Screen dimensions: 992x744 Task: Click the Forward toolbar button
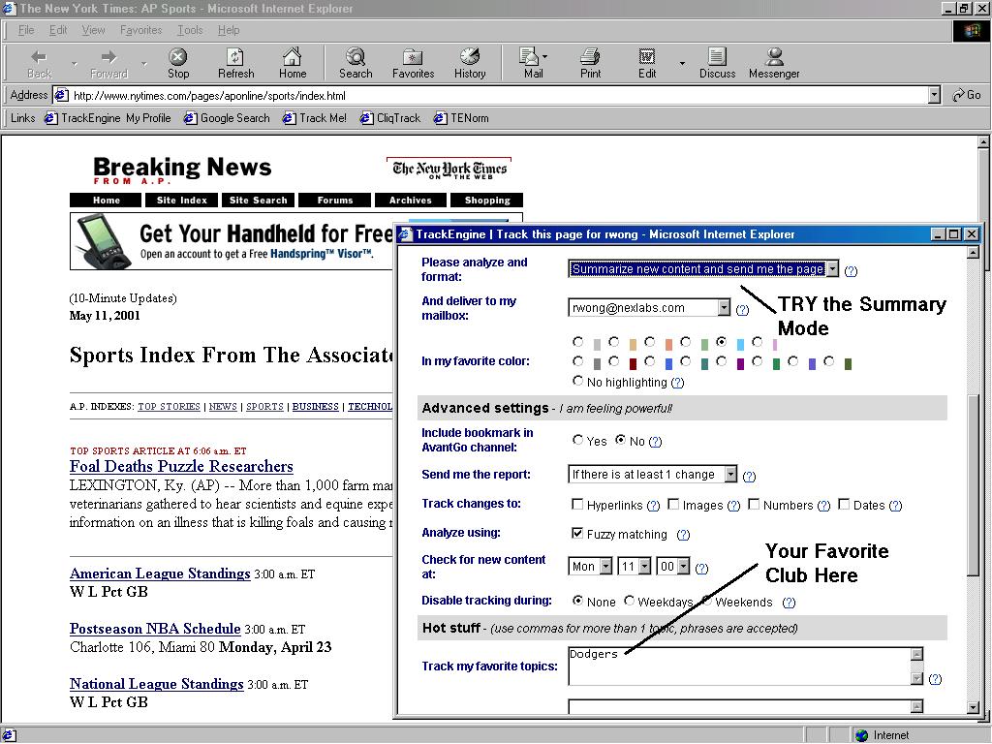(108, 63)
